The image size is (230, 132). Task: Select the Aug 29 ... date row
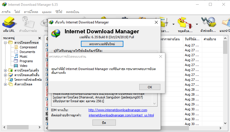click(192, 104)
